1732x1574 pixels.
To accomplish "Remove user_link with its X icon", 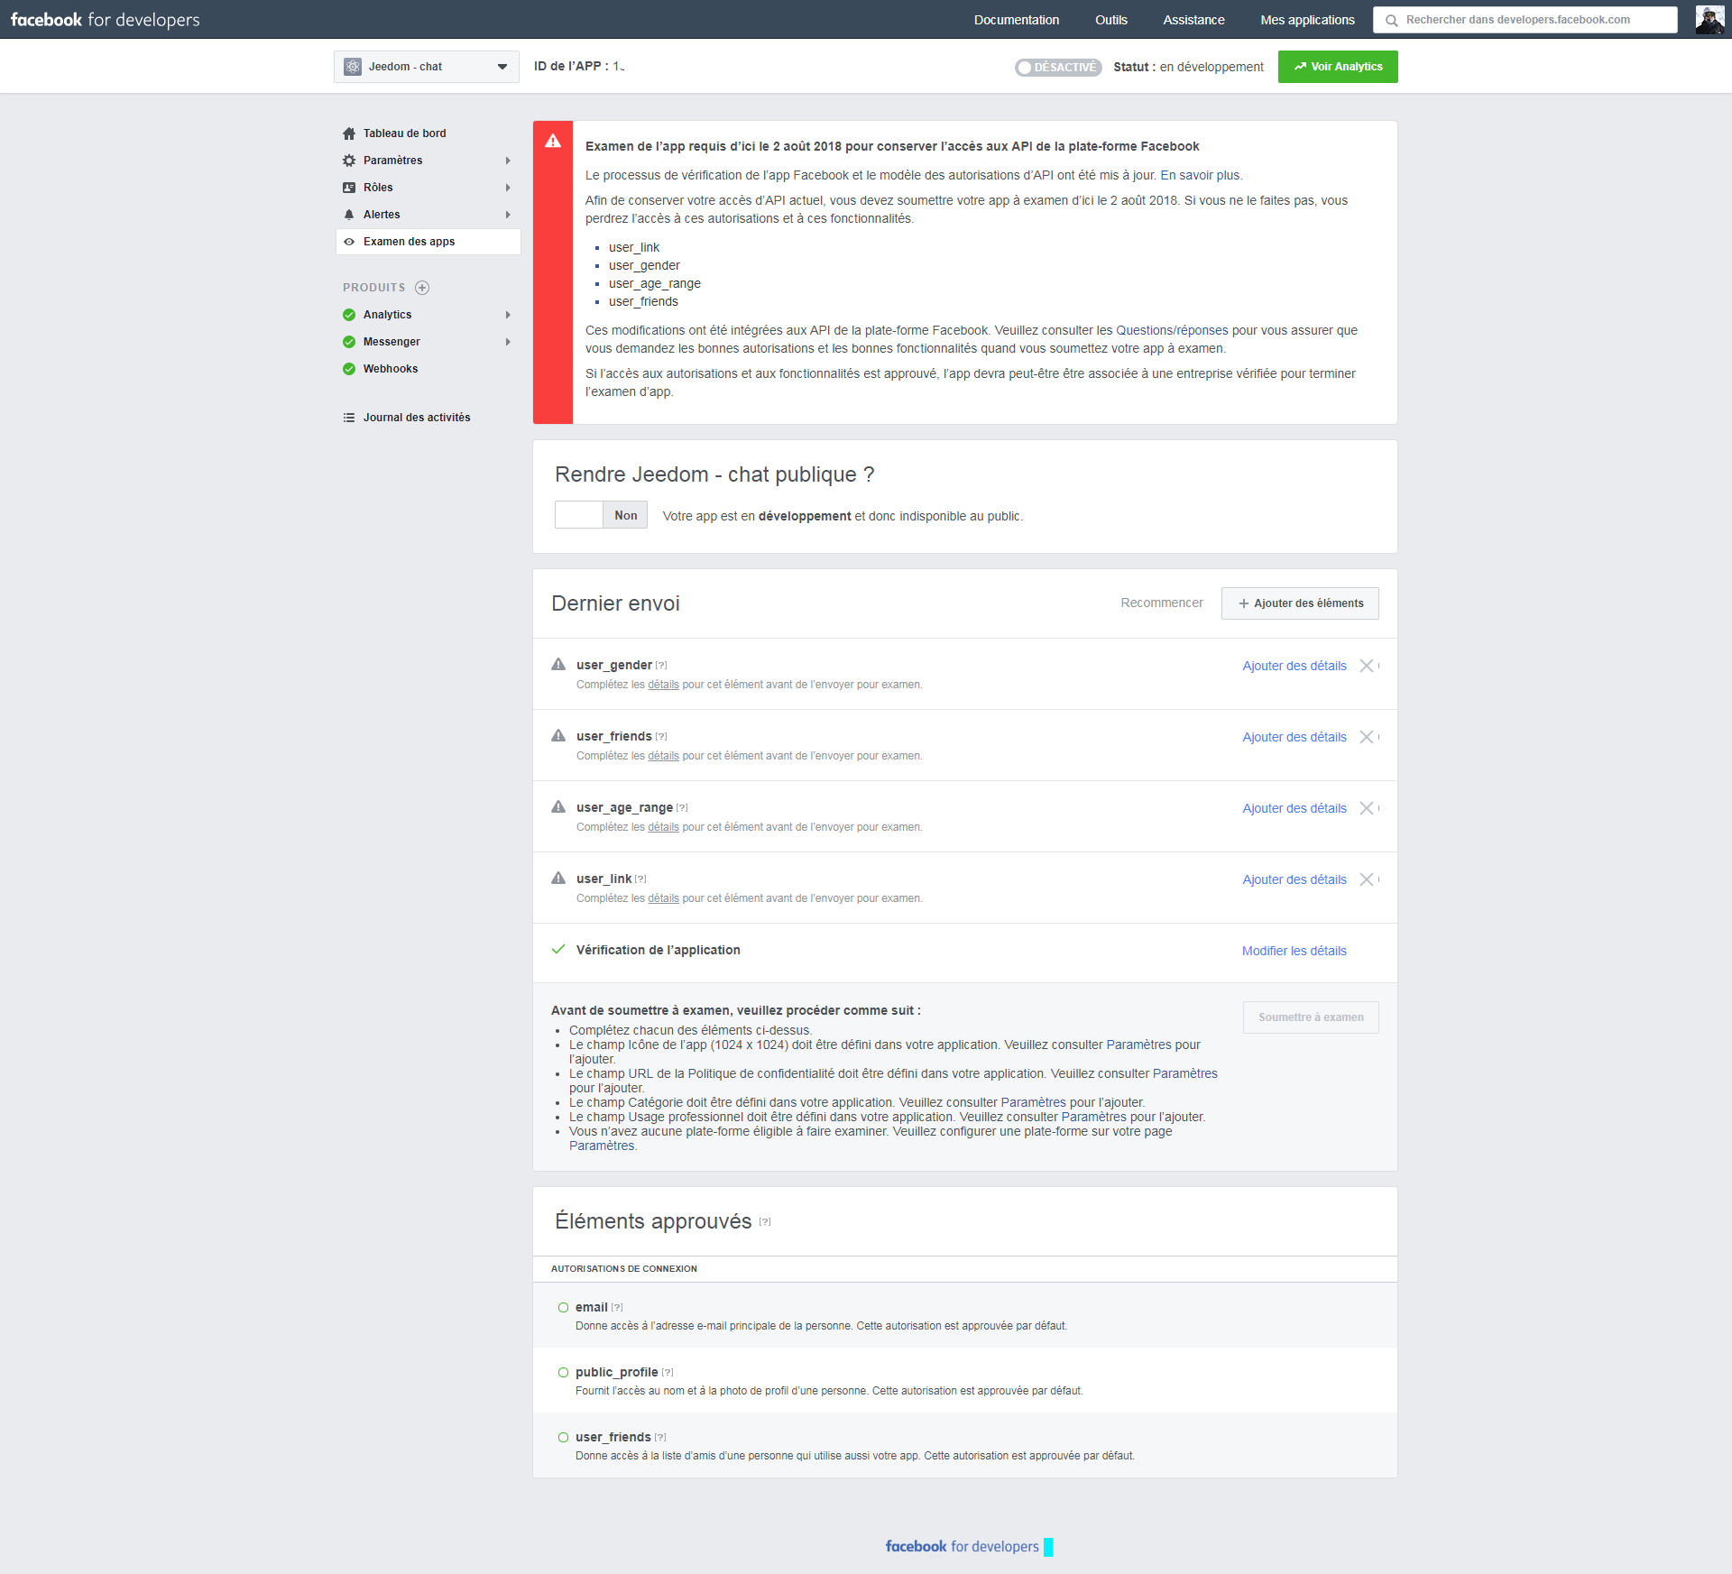I will click(x=1367, y=879).
